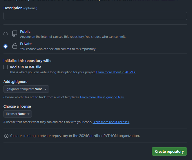Click the "Description (optional)" field label
Viewport: 192px width, 160px height.
(x=20, y=8)
